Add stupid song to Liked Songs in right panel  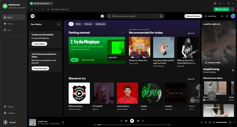(233, 70)
